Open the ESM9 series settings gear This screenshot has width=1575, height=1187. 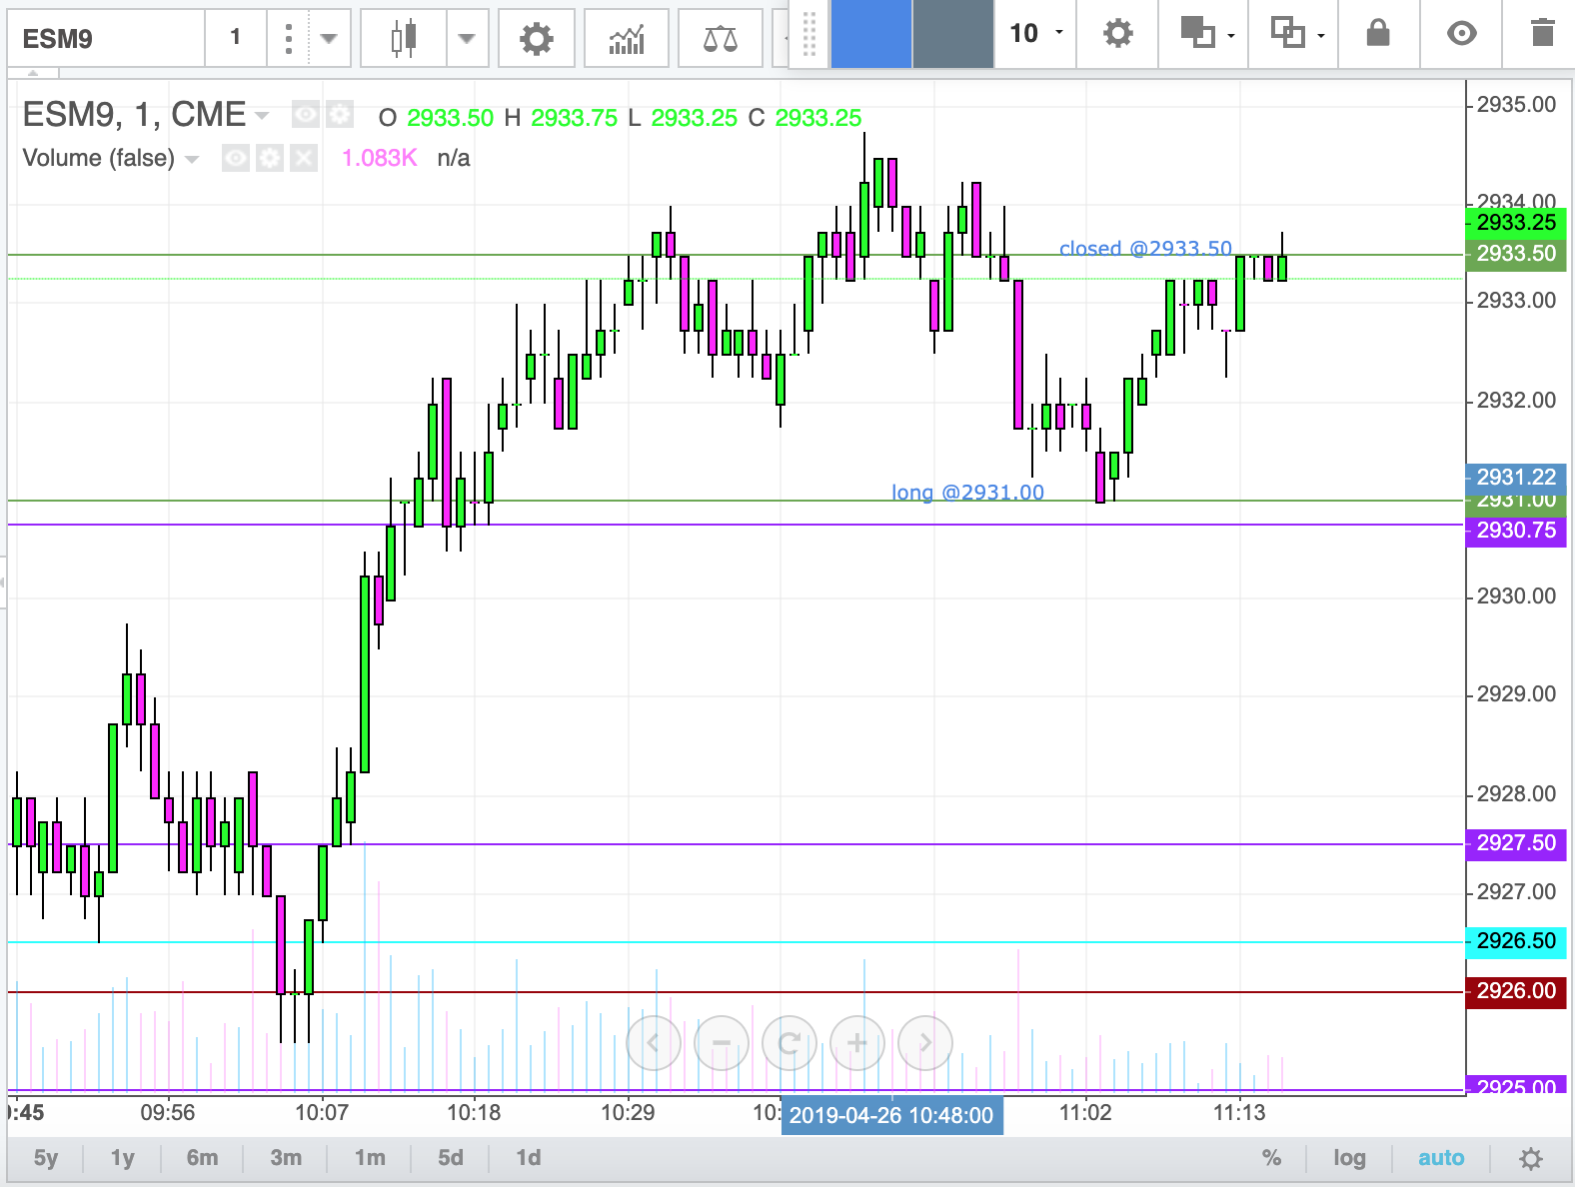click(340, 115)
